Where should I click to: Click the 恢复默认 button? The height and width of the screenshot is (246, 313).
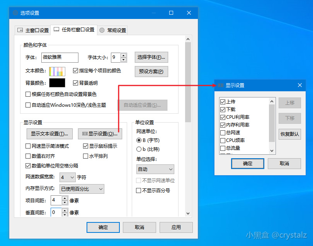(290, 134)
